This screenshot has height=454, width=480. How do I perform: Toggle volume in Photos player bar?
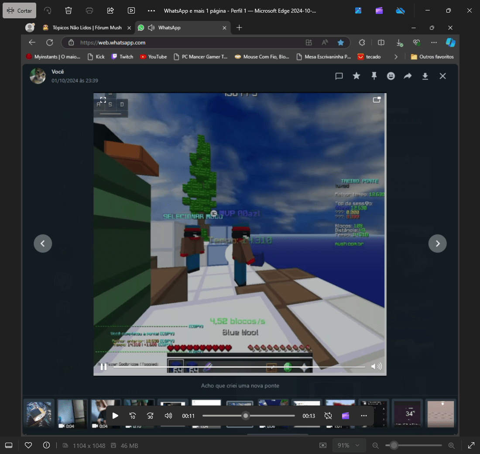(168, 416)
